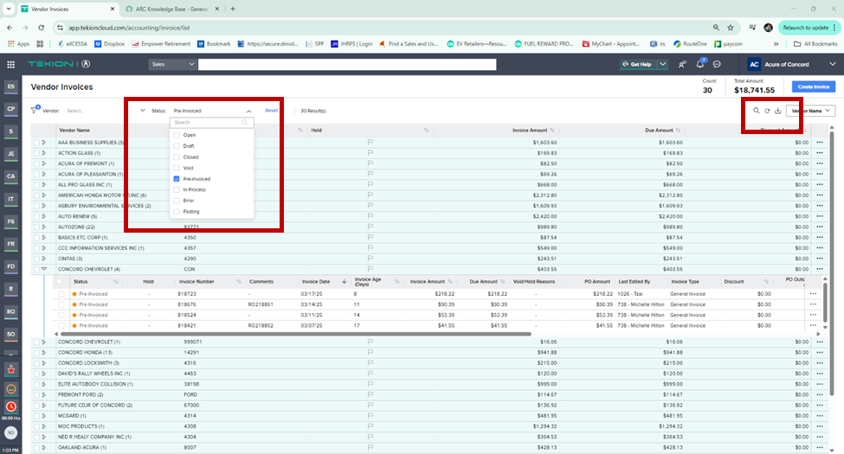The height and width of the screenshot is (454, 844).
Task: Expand the AUTOZONE vendor row
Action: (43, 226)
